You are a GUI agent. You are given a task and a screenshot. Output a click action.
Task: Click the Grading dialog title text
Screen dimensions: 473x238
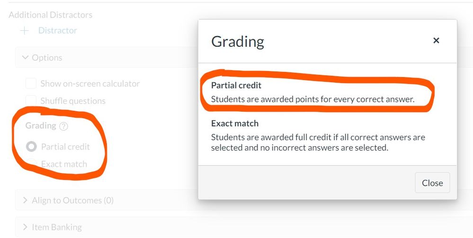[x=238, y=42]
